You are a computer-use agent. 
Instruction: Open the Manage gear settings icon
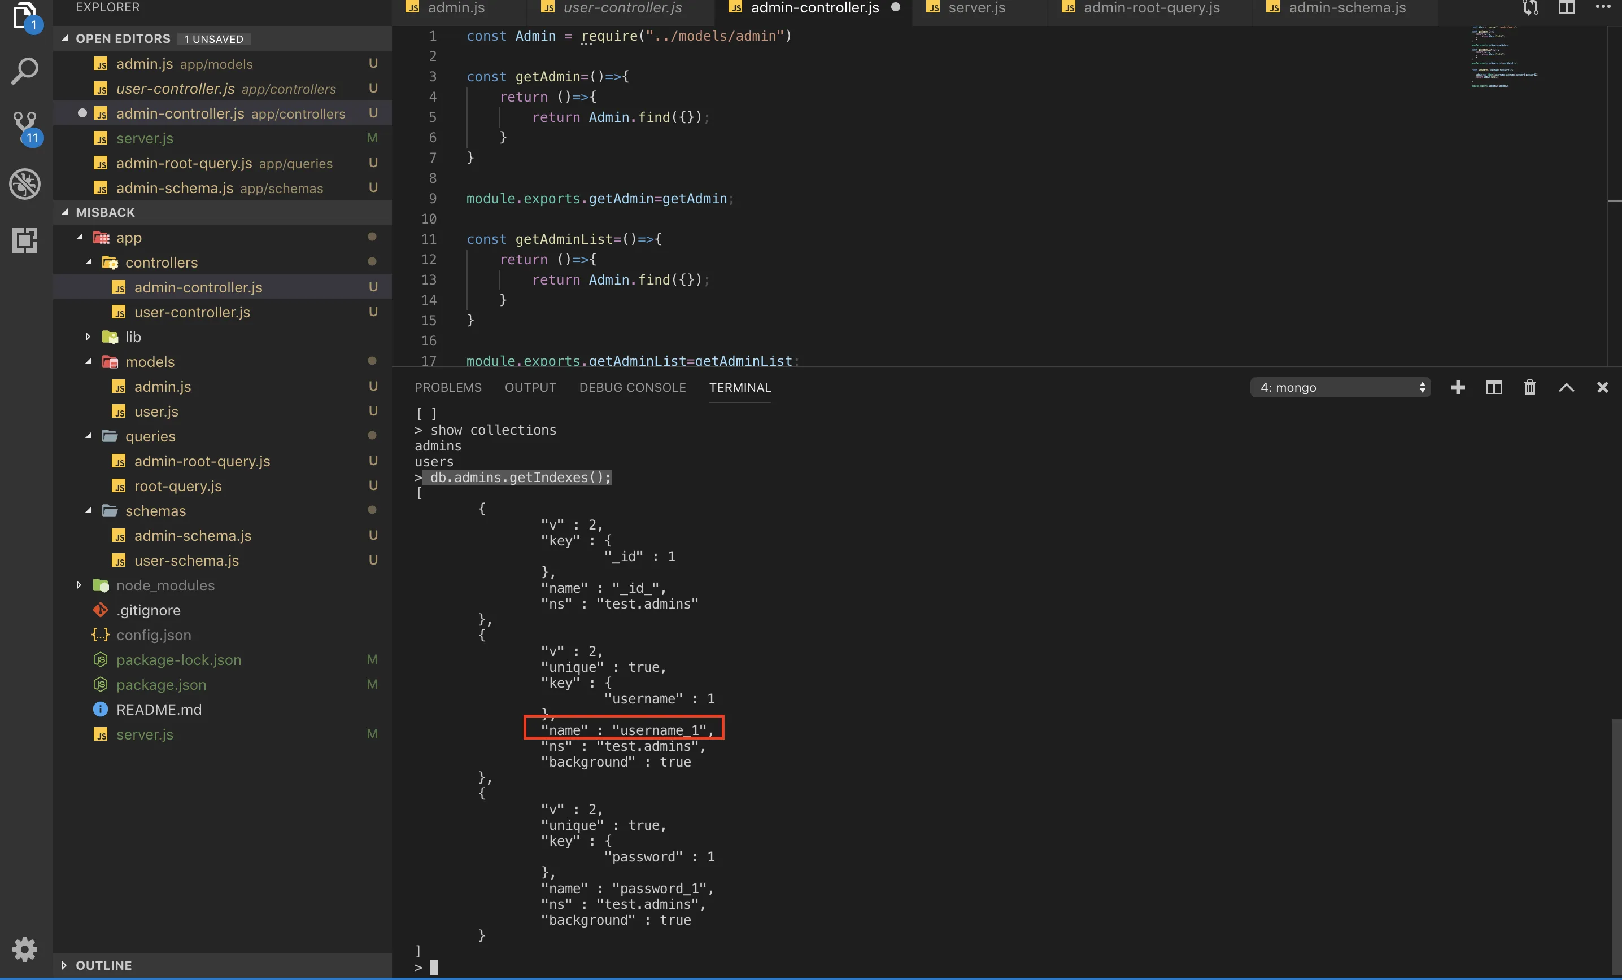25,948
